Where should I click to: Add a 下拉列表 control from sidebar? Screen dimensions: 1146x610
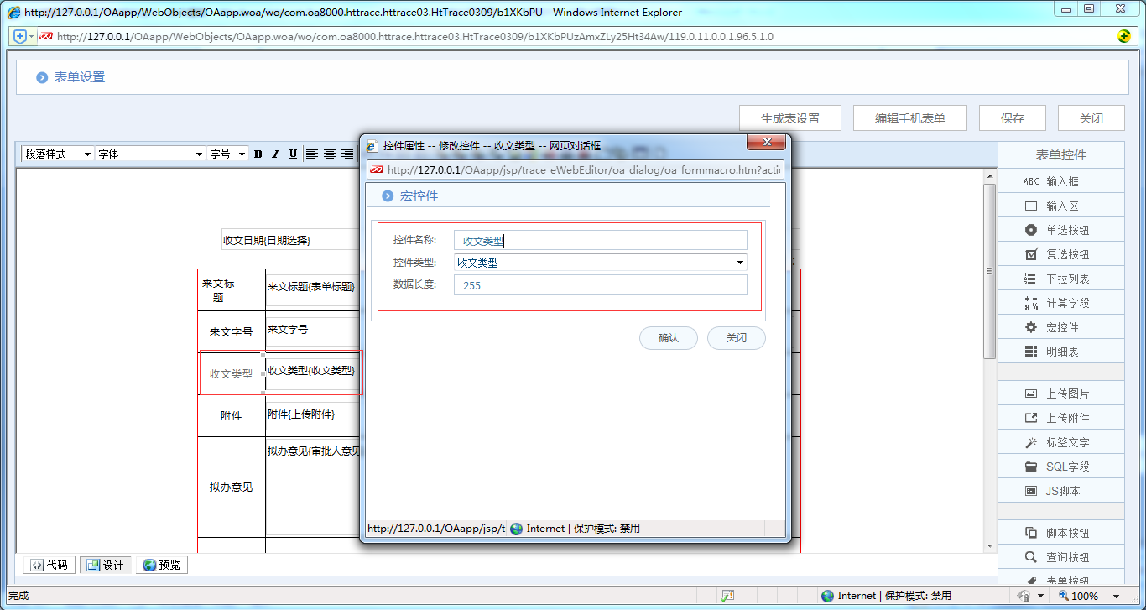pos(1060,278)
